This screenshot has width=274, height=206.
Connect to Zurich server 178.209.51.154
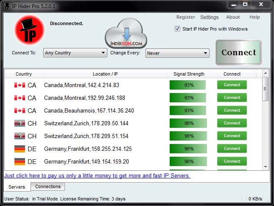(232, 135)
